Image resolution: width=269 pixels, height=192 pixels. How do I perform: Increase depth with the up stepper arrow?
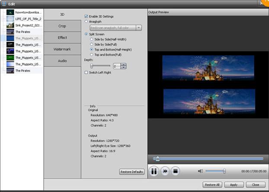tap(123, 65)
